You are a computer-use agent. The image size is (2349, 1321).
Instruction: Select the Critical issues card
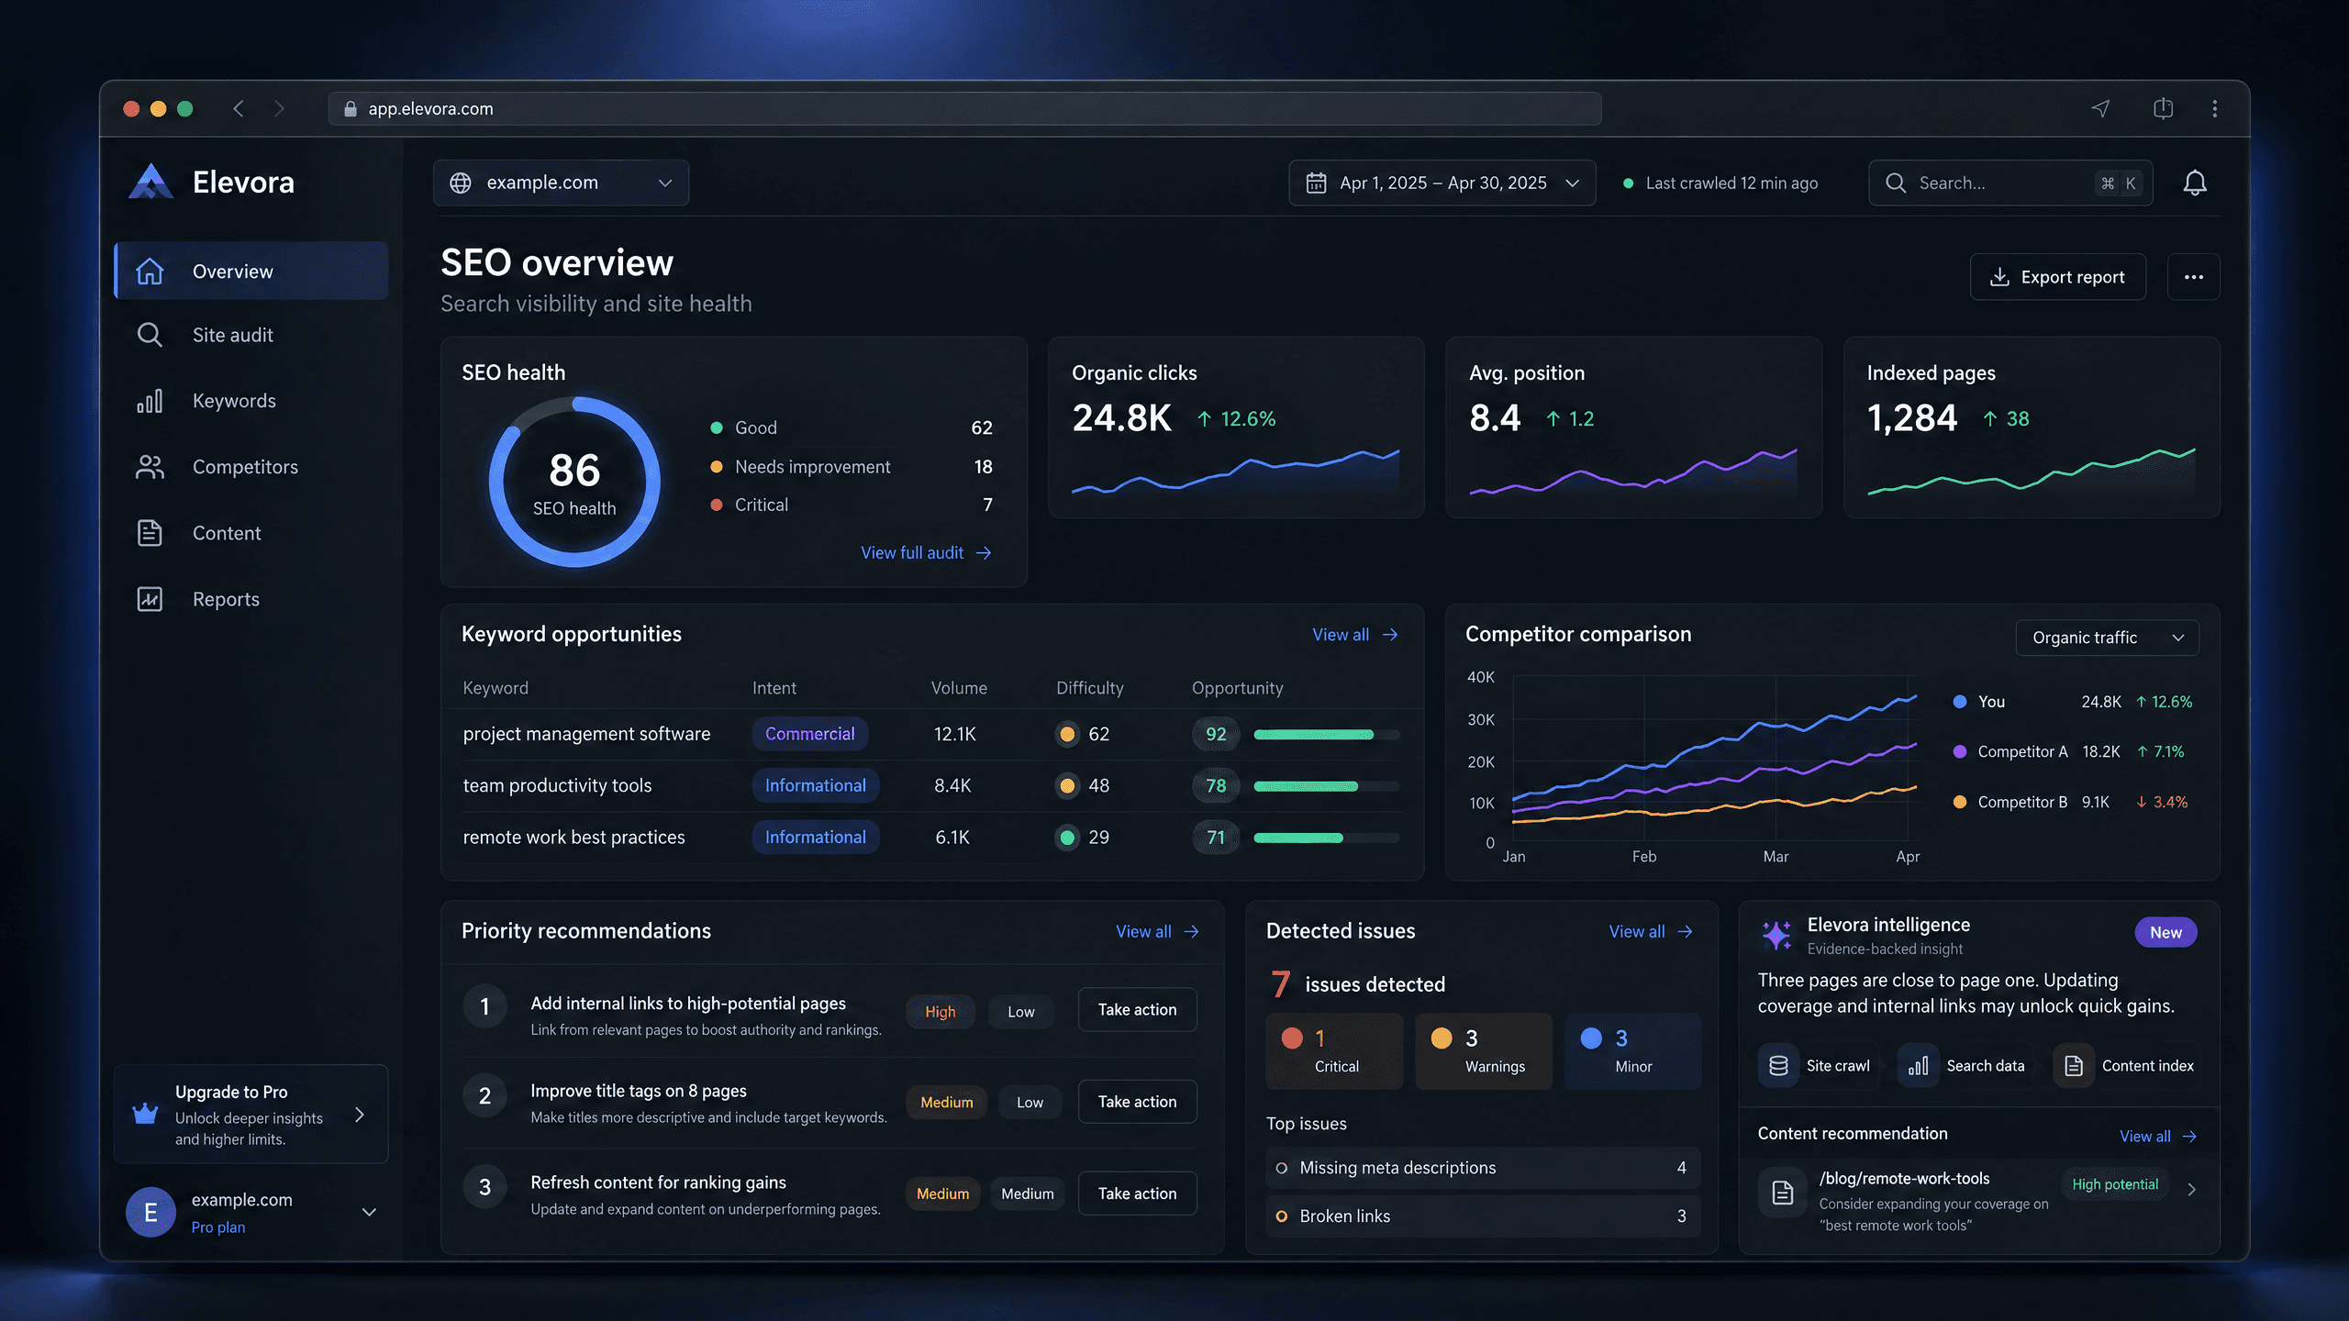(x=1334, y=1051)
